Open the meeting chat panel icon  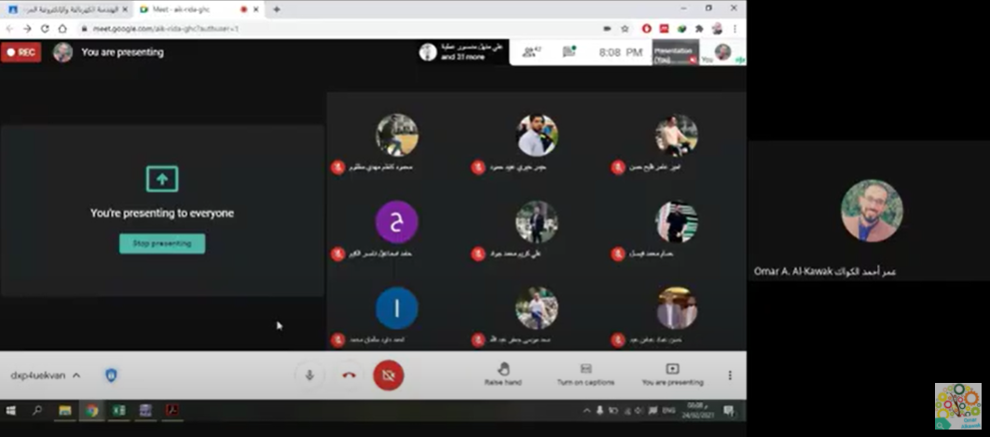(570, 52)
